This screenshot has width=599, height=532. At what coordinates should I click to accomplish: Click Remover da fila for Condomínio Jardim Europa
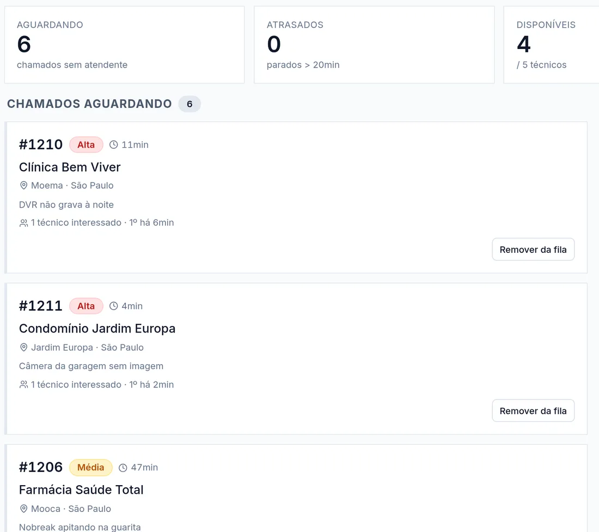(x=533, y=411)
